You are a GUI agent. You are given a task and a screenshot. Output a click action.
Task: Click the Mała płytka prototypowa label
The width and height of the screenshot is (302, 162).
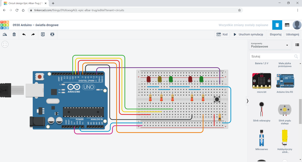285,65
